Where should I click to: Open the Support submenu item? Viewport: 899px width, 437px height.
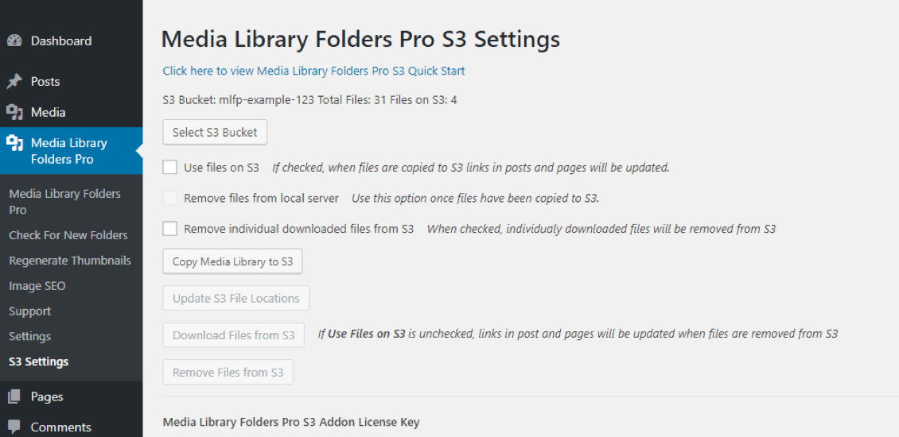29,311
